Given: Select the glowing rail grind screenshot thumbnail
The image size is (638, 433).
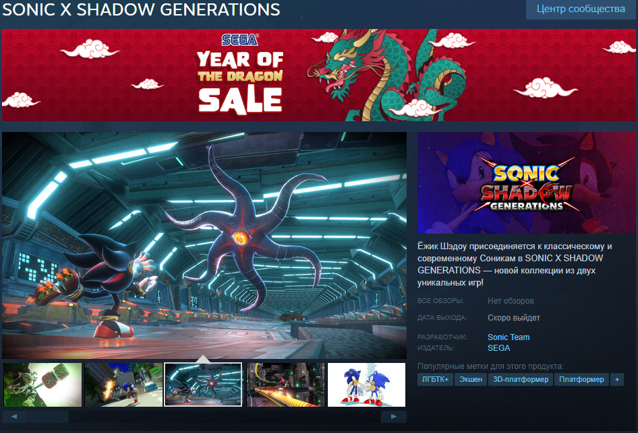Looking at the screenshot, I should point(286,385).
